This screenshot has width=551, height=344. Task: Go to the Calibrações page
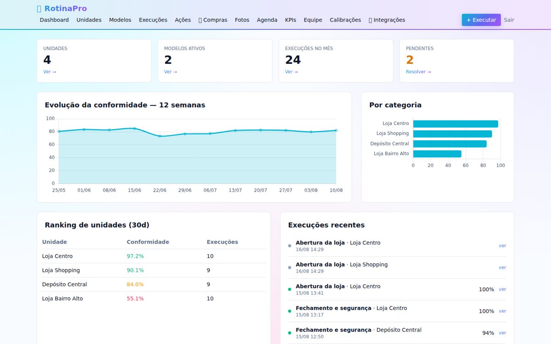(345, 20)
